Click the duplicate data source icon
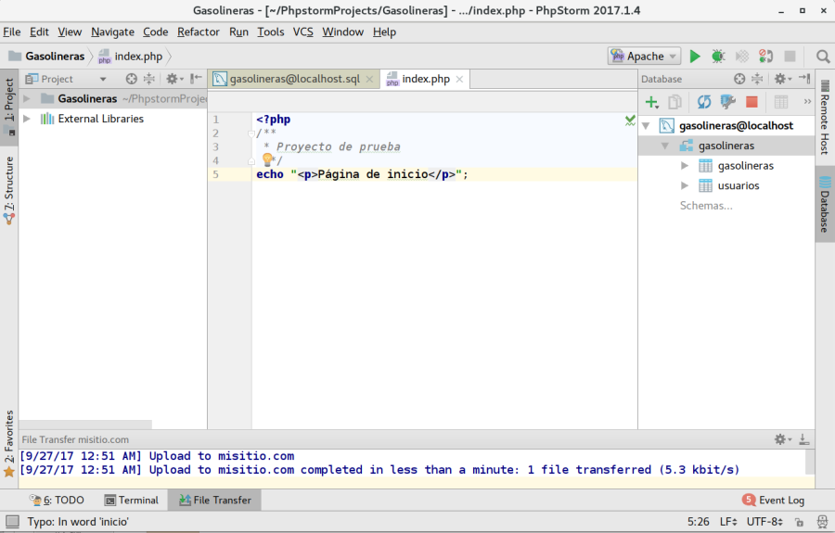 (x=674, y=102)
